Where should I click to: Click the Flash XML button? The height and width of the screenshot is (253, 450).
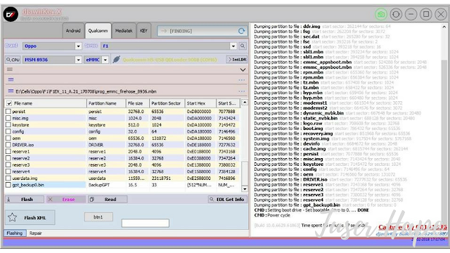pos(30,218)
